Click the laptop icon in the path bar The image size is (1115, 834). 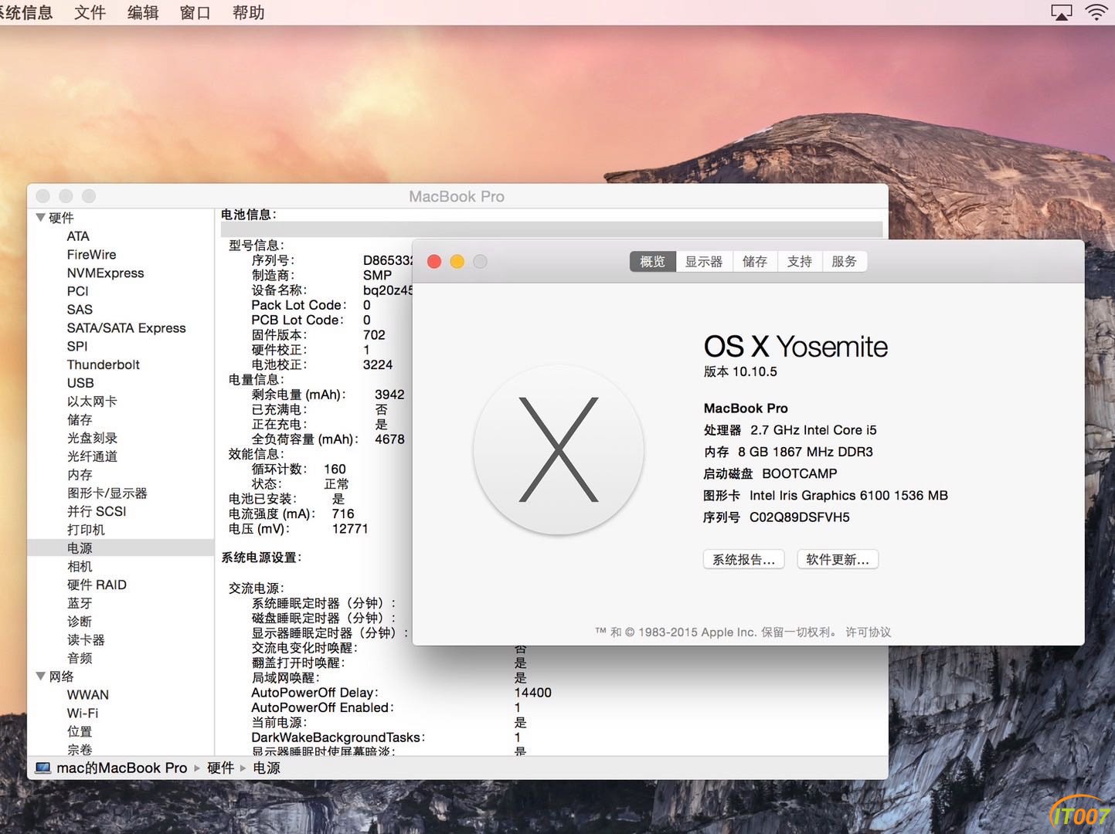(43, 768)
